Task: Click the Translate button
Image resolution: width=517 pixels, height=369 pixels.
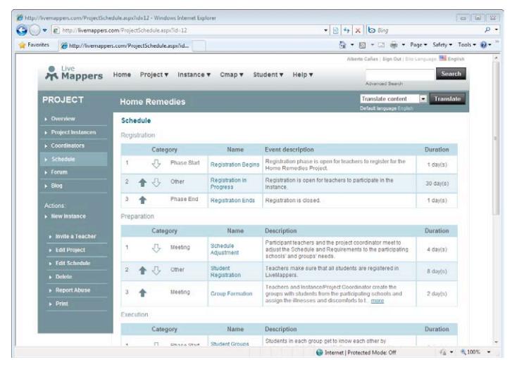Action: tap(447, 98)
